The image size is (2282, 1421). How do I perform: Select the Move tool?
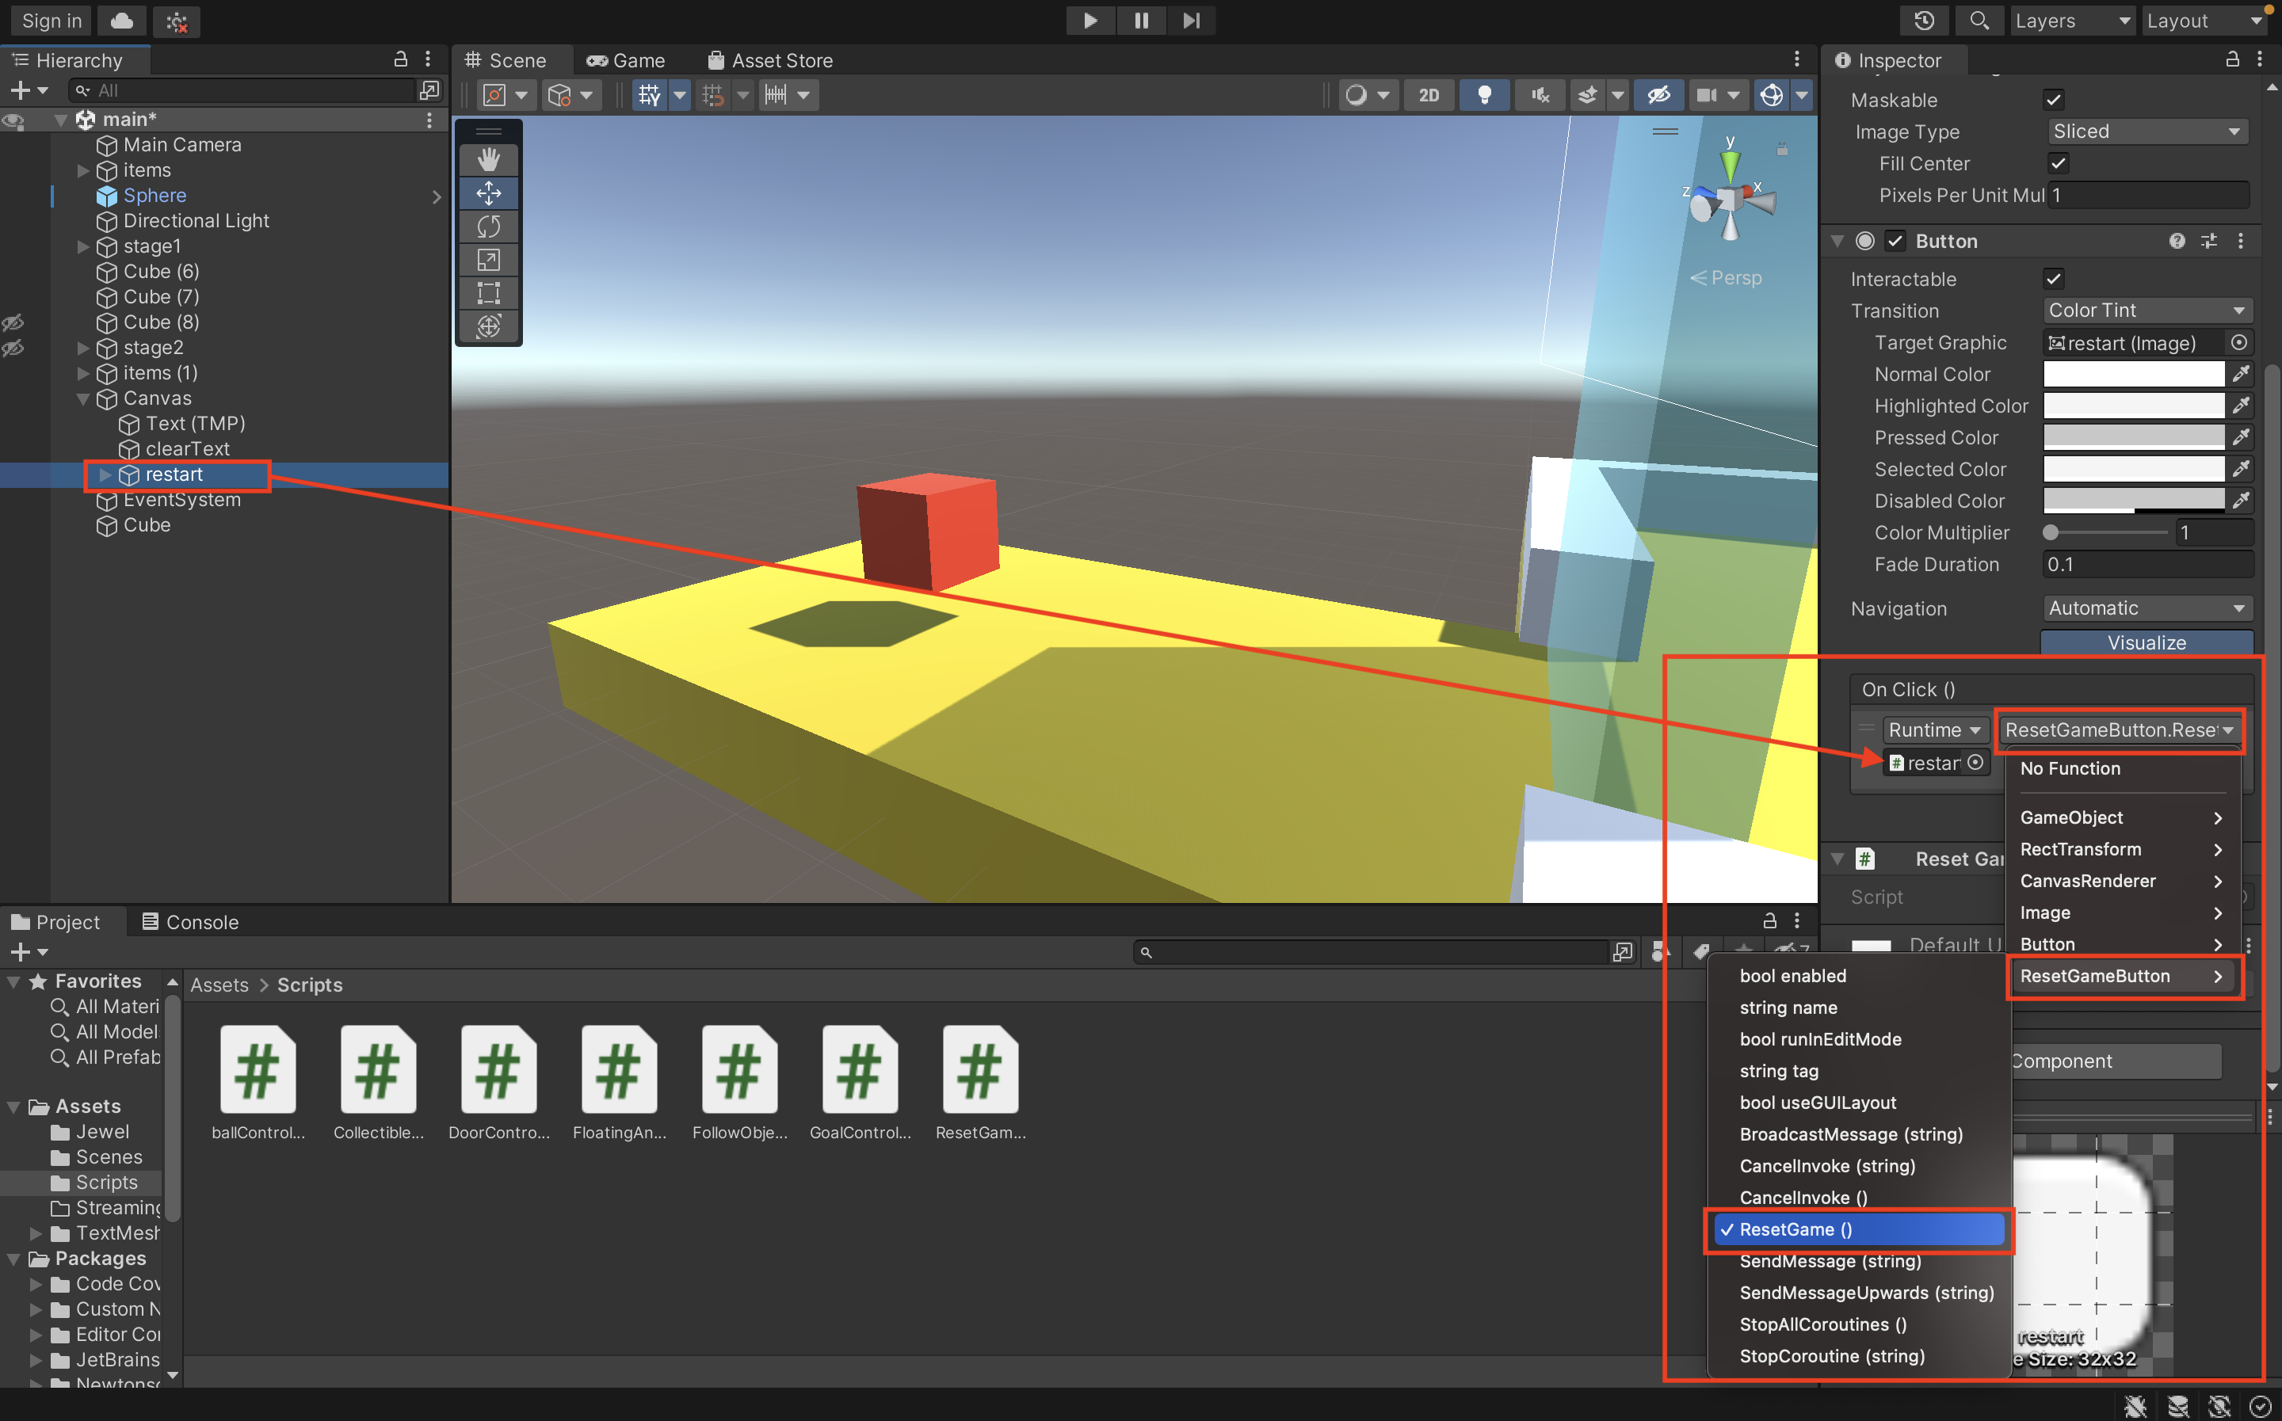(488, 192)
